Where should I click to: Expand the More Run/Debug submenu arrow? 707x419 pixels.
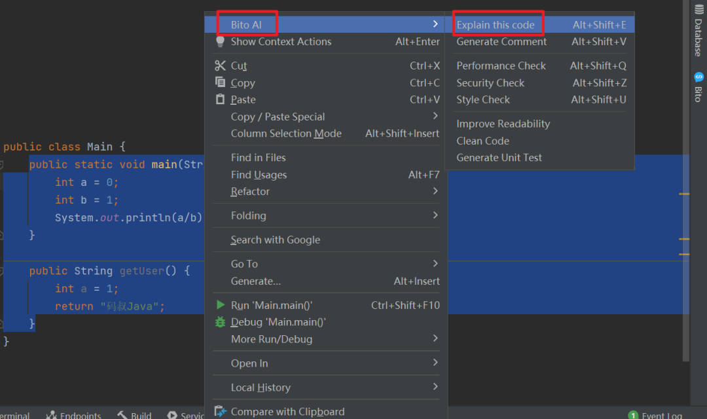click(x=435, y=338)
